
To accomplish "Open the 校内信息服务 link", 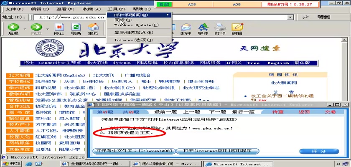I will (179, 63).
